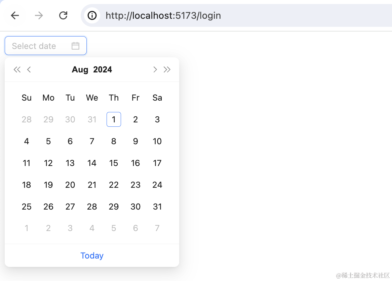Click the browser forward arrow
The height and width of the screenshot is (281, 392).
[x=39, y=15]
